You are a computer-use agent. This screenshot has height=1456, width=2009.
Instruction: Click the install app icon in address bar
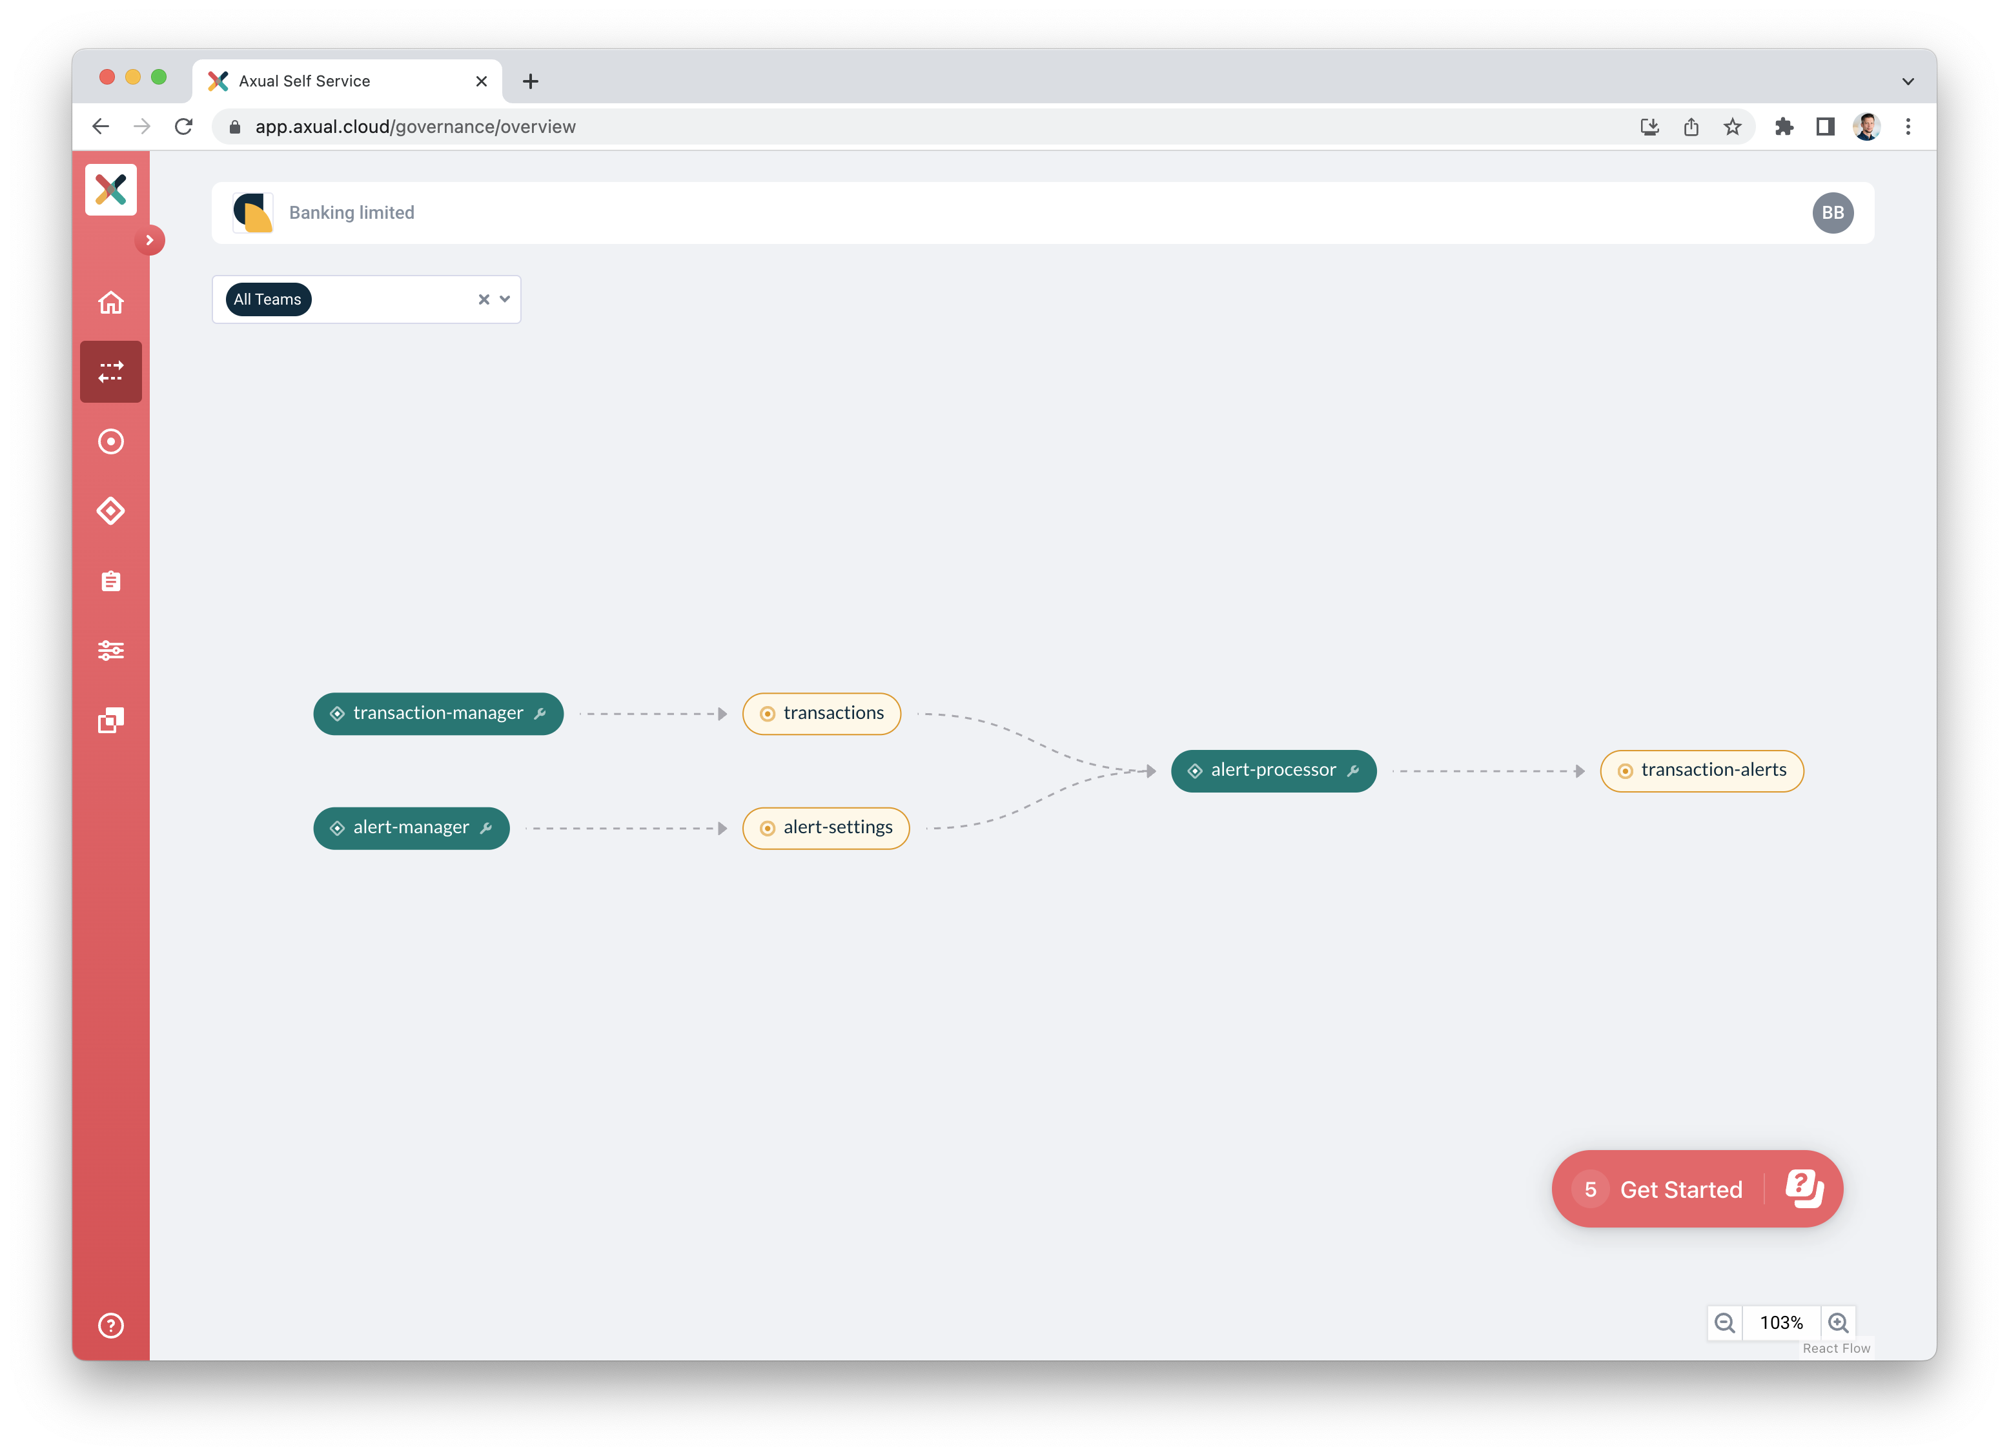(x=1649, y=126)
